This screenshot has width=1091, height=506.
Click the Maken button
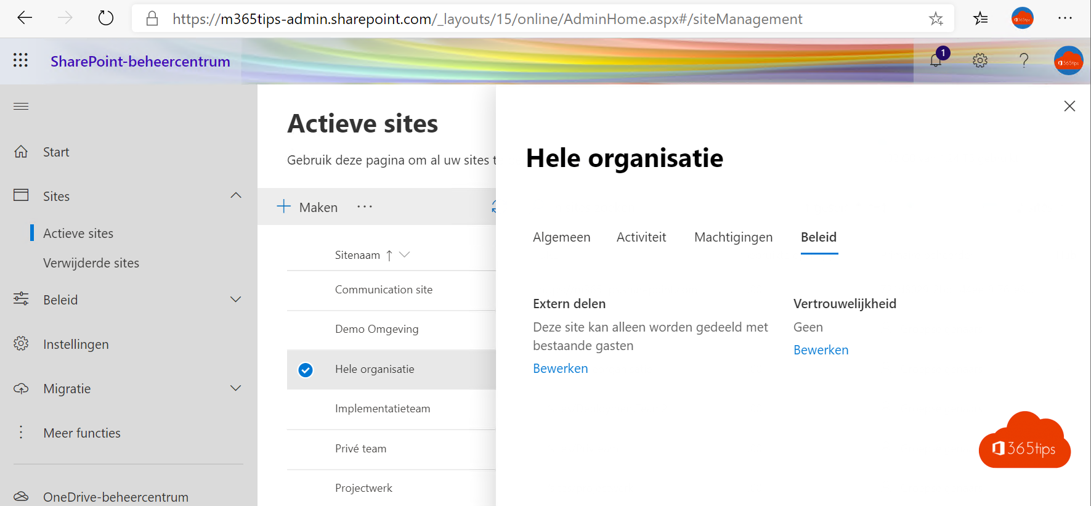[307, 207]
